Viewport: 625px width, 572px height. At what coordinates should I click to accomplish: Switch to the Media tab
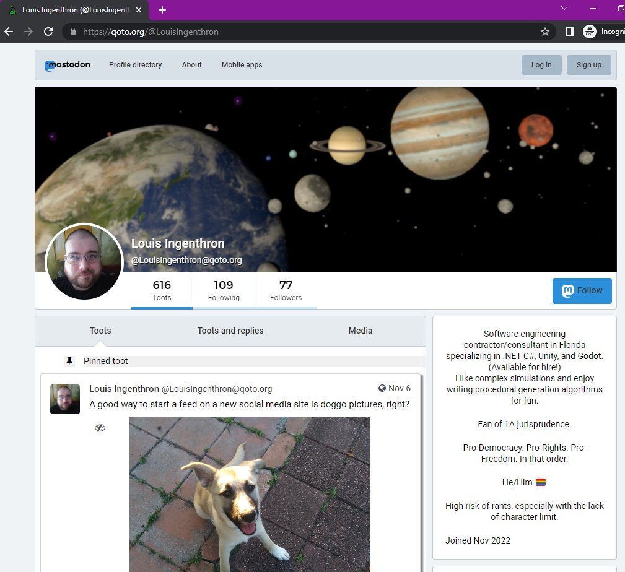[360, 331]
